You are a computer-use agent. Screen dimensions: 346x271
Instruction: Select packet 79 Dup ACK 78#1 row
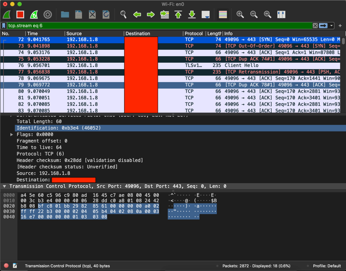(170, 85)
